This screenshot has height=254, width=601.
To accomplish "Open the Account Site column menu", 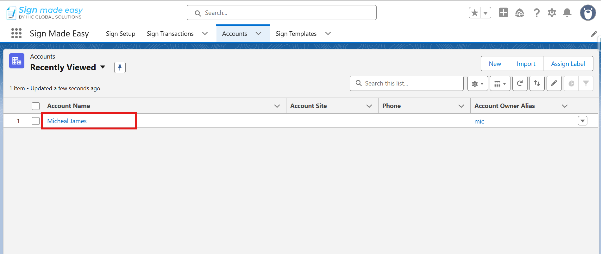I will pos(369,106).
